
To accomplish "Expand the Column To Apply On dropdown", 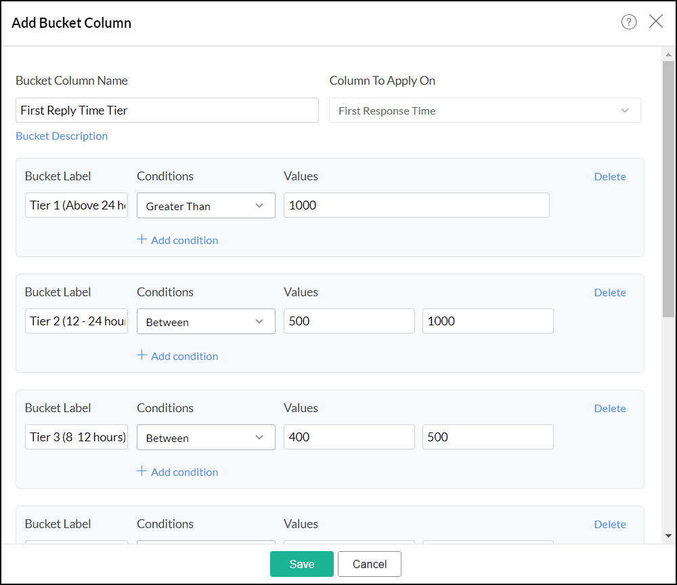I will (485, 110).
